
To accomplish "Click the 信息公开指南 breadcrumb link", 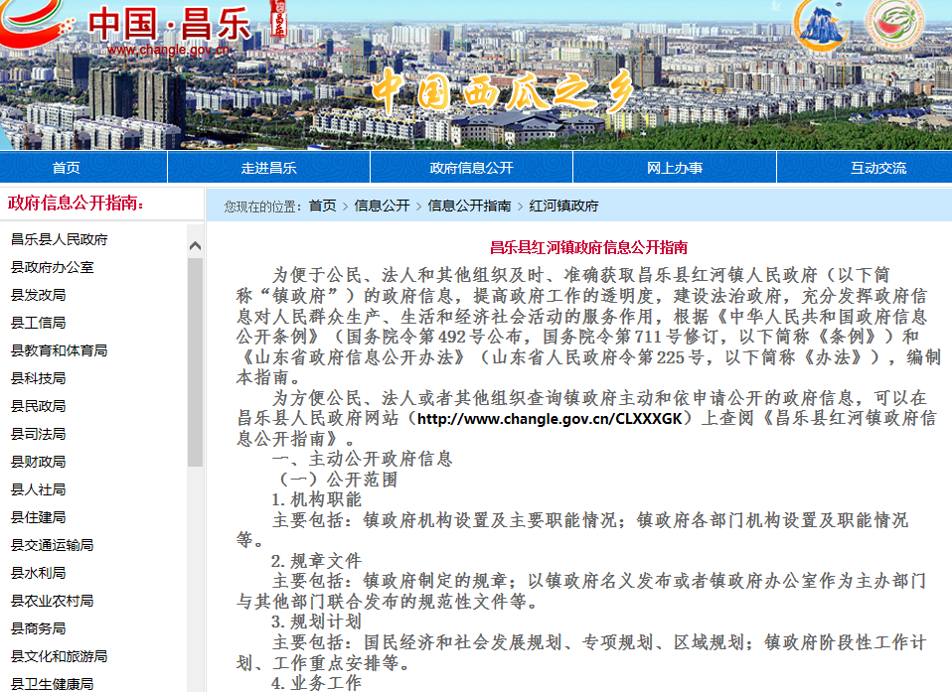I will tap(469, 206).
